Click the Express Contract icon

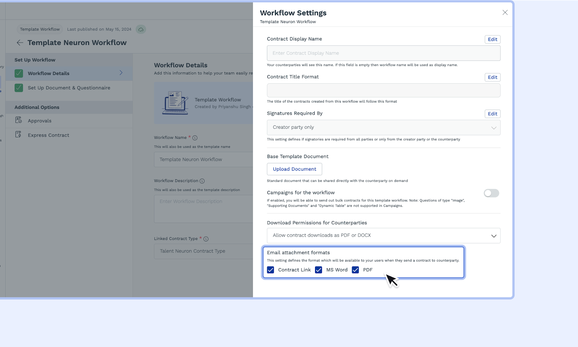(x=18, y=134)
